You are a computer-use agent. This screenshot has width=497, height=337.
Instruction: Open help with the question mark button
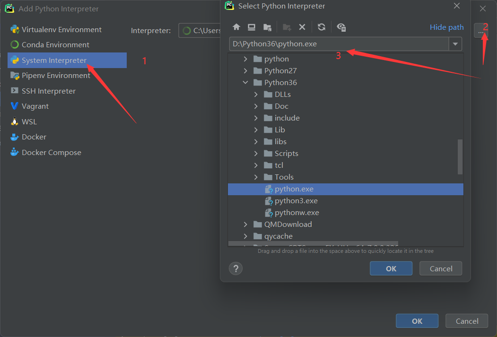(235, 268)
